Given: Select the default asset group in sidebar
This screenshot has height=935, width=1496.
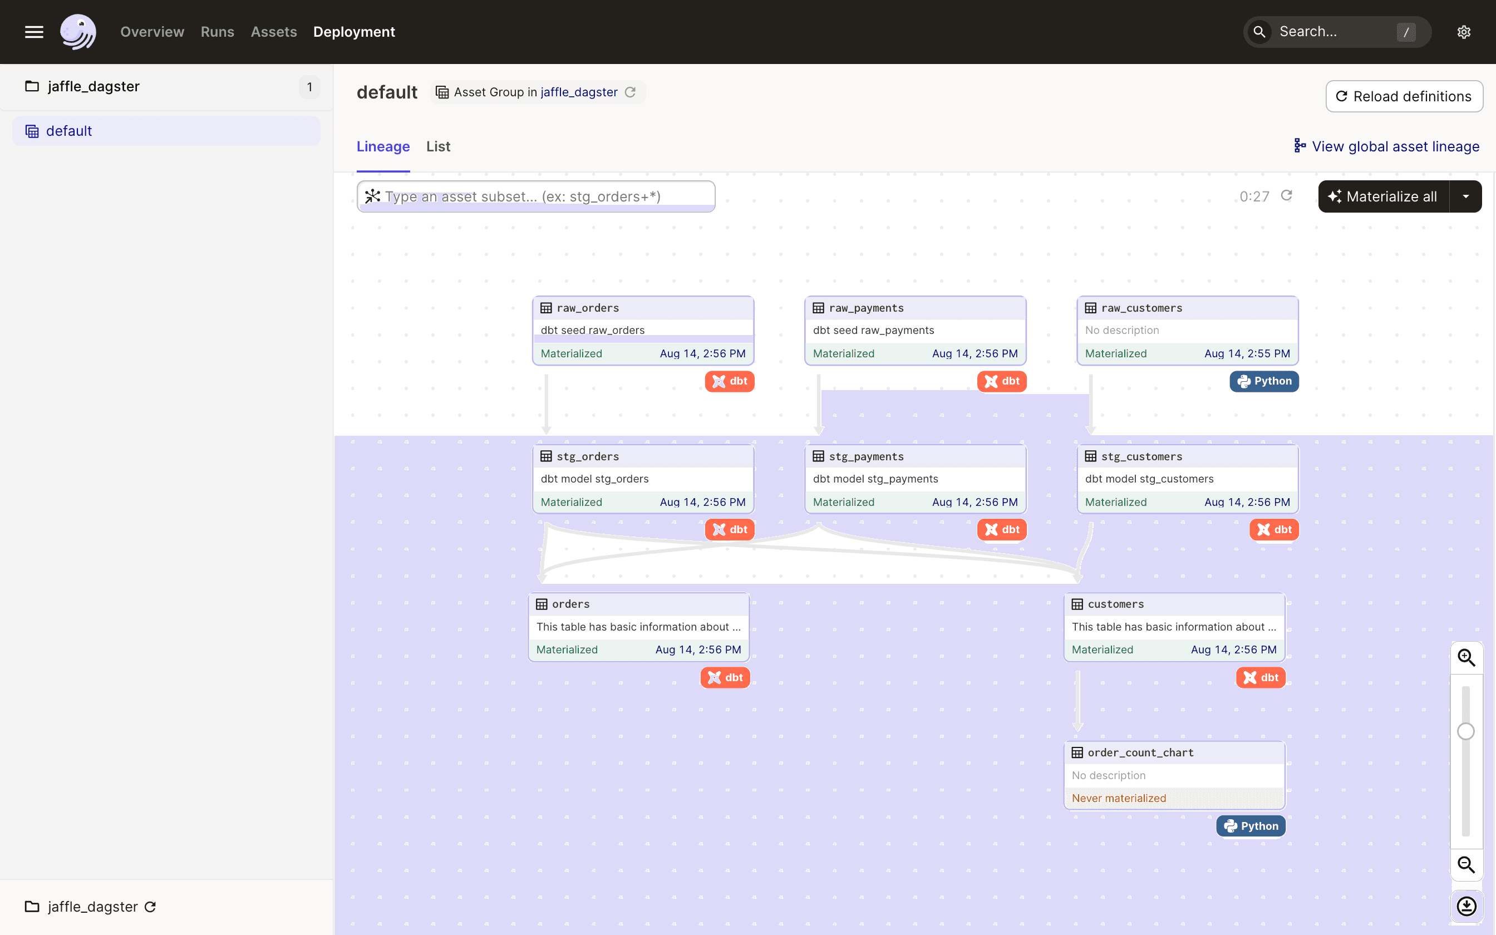Looking at the screenshot, I should point(68,130).
